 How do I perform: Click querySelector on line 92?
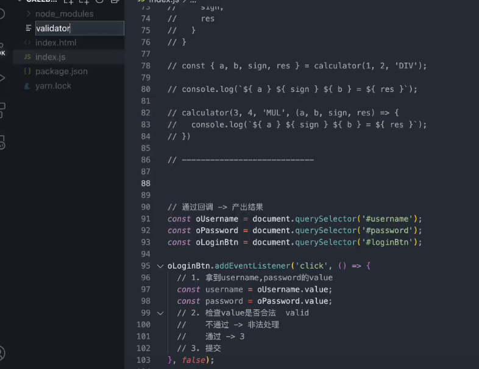point(325,230)
